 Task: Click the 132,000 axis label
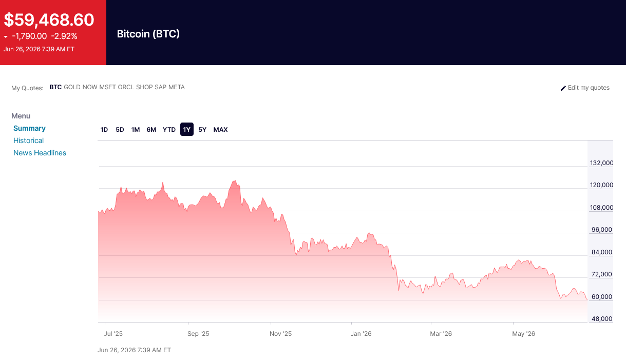click(x=602, y=163)
